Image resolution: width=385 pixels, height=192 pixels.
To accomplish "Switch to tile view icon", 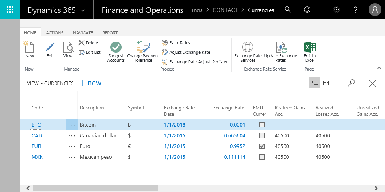I will (326, 83).
